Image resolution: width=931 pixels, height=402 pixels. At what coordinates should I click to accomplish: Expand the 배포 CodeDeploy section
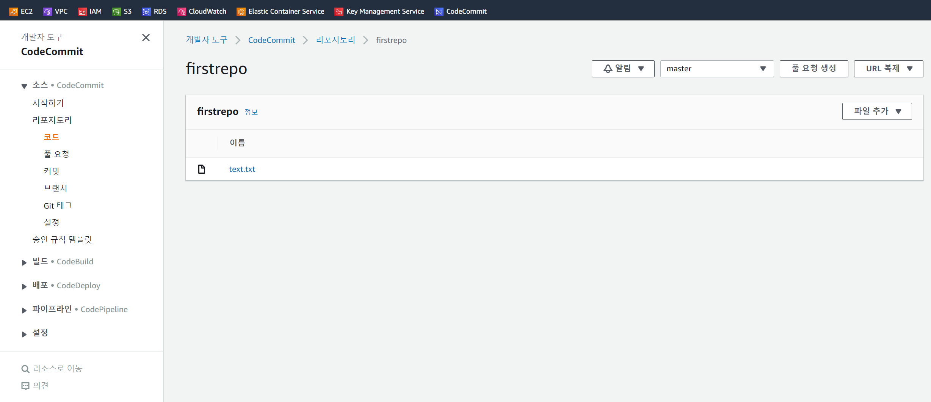[x=24, y=286]
